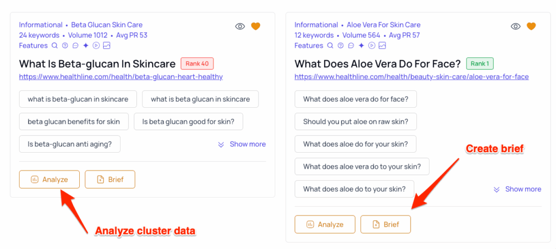Toggle the Aloe Vera cluster heart favorite
This screenshot has height=249, width=556.
[x=532, y=26]
